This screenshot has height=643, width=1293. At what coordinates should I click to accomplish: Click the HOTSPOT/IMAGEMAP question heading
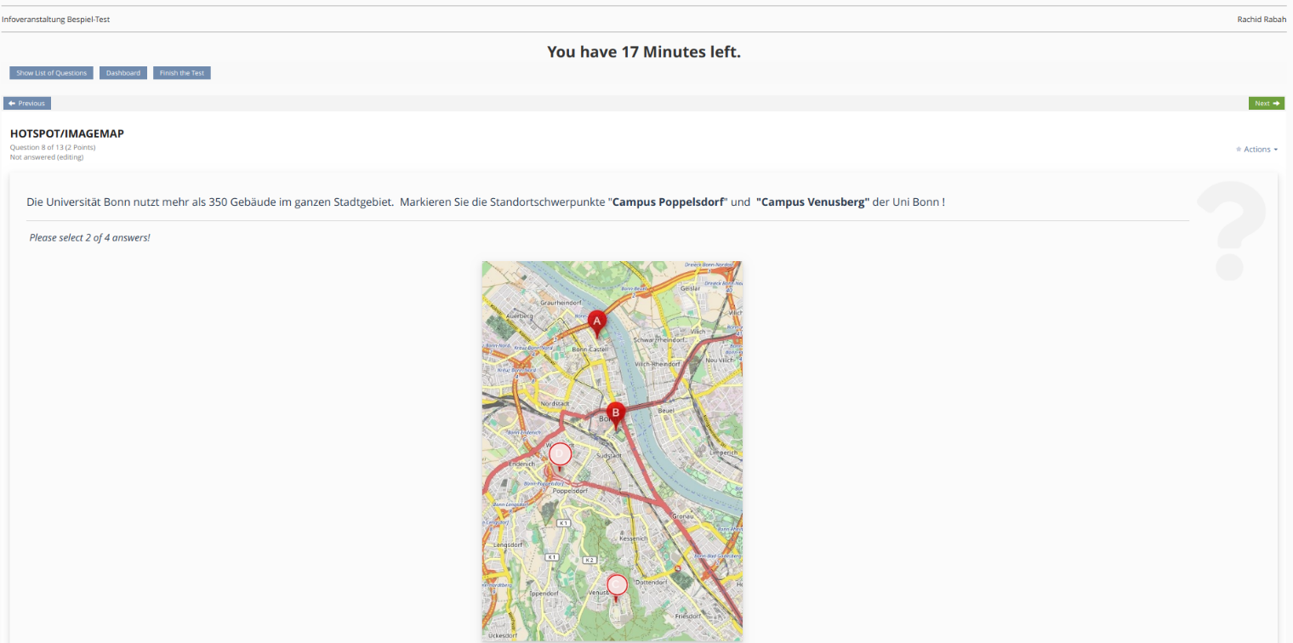coord(67,134)
